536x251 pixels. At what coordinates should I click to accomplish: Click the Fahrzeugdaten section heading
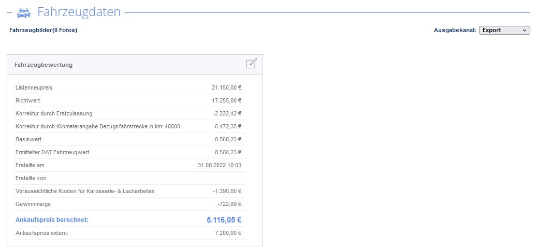[x=79, y=12]
